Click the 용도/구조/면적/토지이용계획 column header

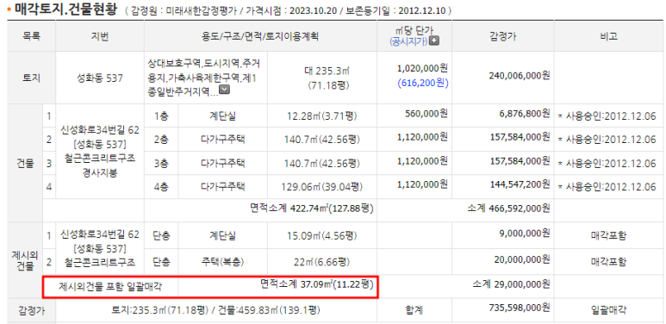[x=260, y=36]
